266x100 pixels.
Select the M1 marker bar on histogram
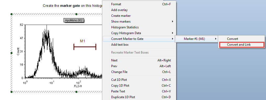85,47
